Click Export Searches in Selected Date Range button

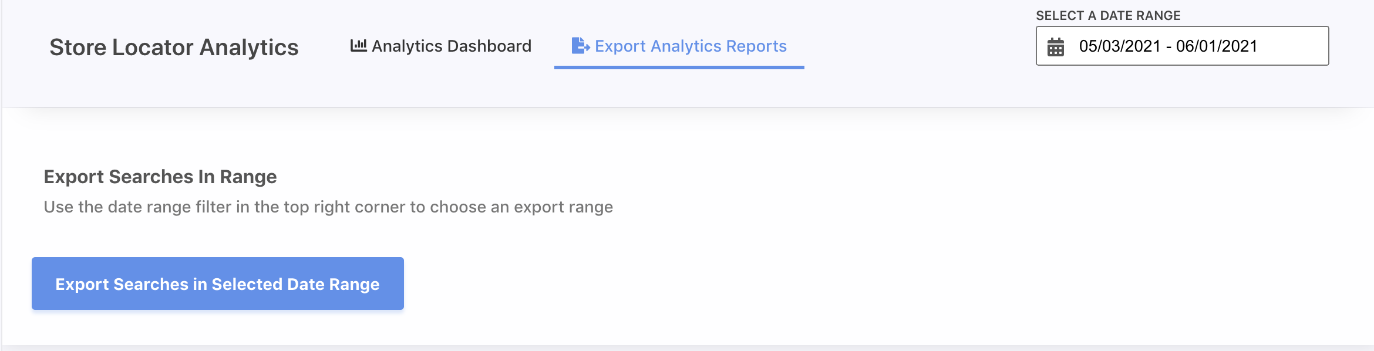[218, 283]
